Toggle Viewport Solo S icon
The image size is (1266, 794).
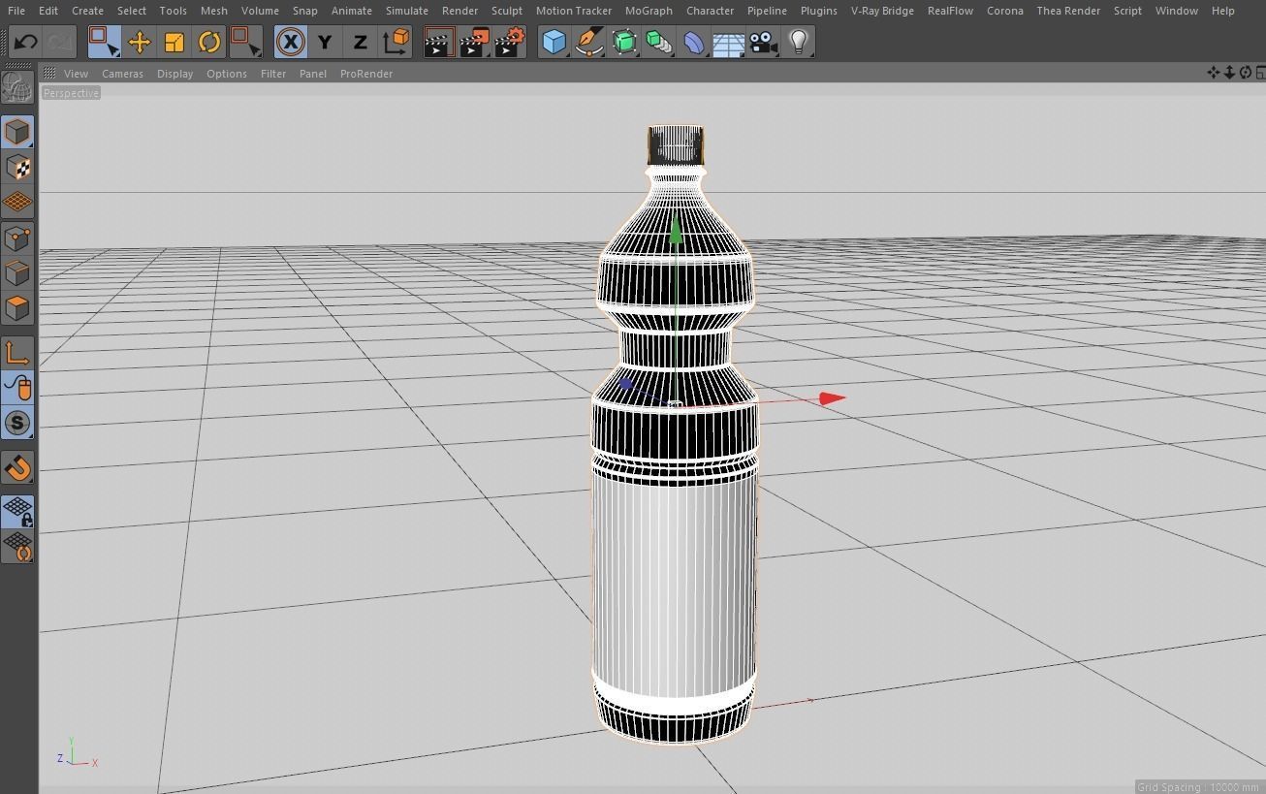point(17,423)
